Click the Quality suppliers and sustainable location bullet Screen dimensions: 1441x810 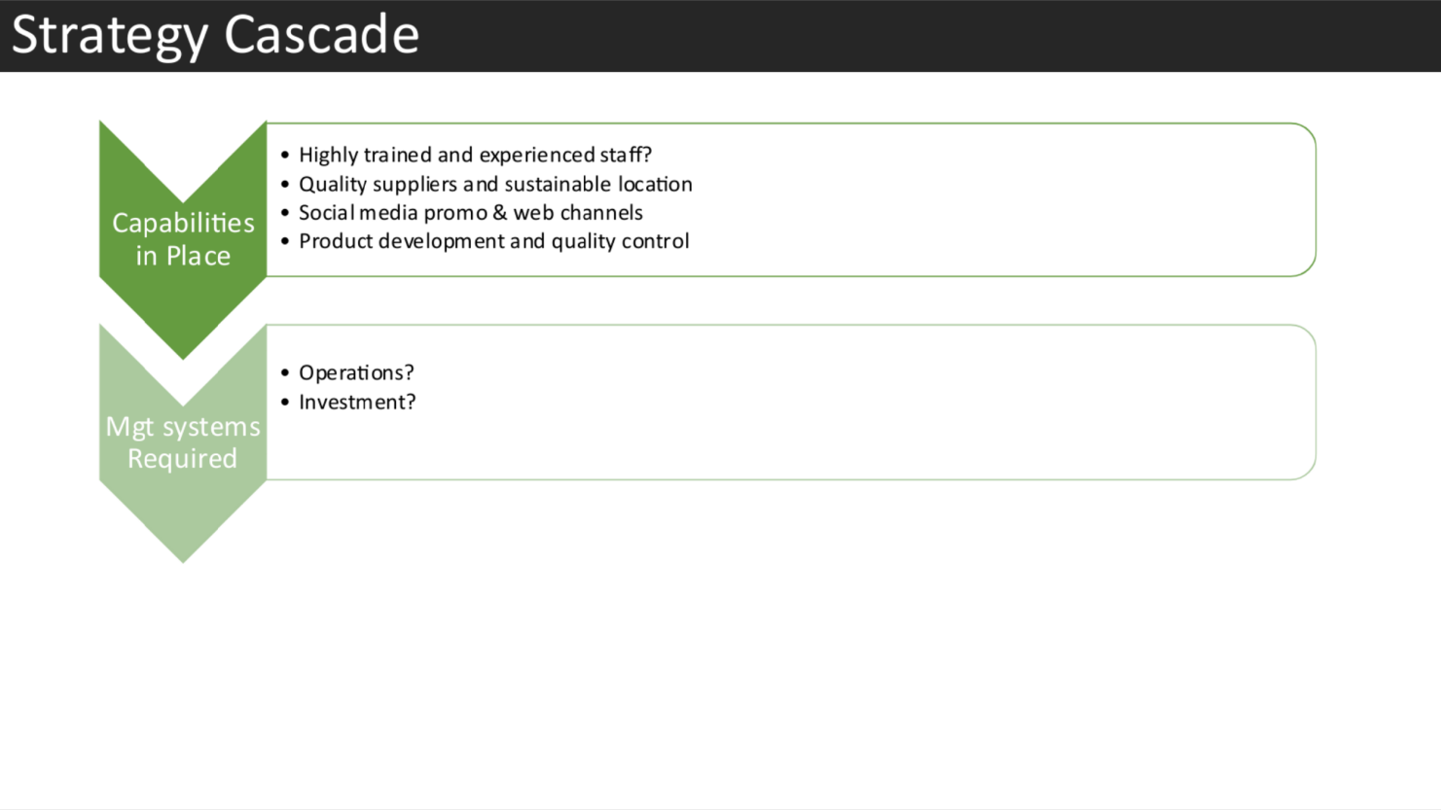pyautogui.click(x=495, y=185)
